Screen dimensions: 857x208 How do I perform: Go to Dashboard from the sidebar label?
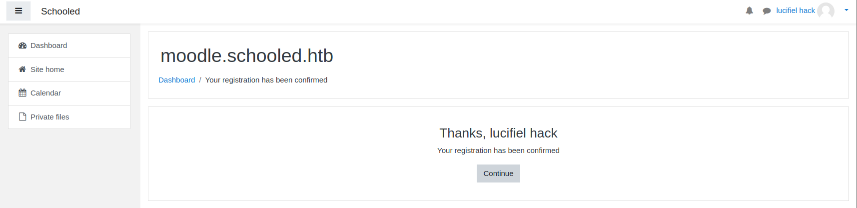tap(48, 45)
